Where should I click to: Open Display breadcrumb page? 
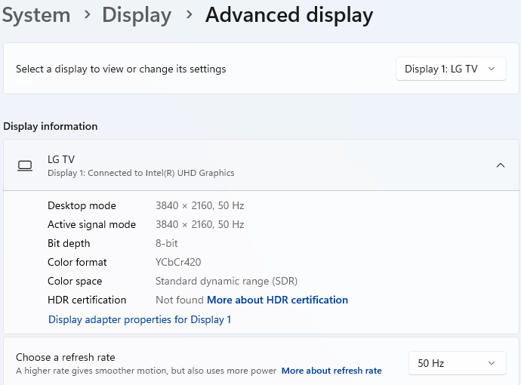click(x=137, y=15)
